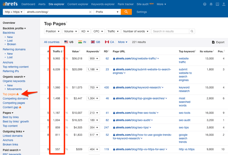Click the search-in-results magnifier icon

pyautogui.click(x=192, y=31)
